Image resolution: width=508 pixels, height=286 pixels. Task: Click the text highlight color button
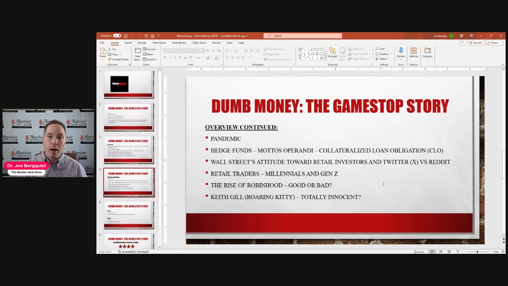(x=208, y=58)
